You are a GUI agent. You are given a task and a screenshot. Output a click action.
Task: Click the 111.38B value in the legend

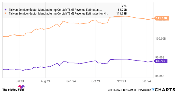pos(122,14)
